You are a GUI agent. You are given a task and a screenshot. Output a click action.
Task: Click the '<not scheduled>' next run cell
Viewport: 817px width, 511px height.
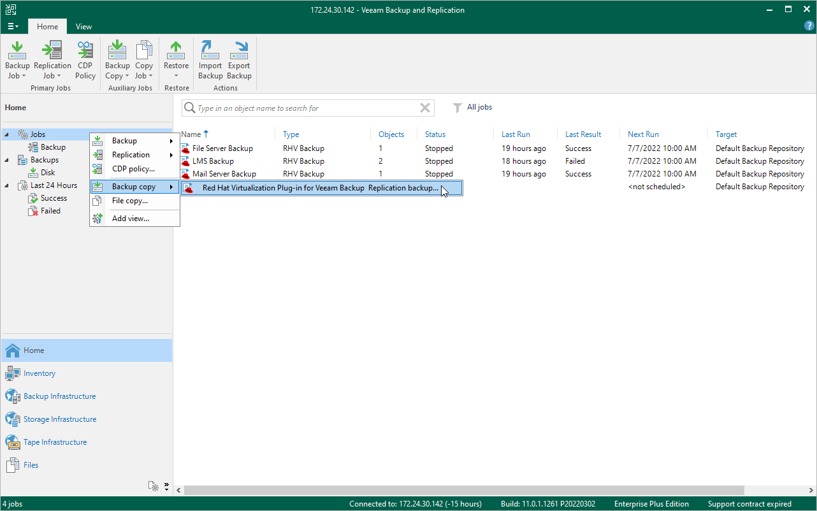656,187
